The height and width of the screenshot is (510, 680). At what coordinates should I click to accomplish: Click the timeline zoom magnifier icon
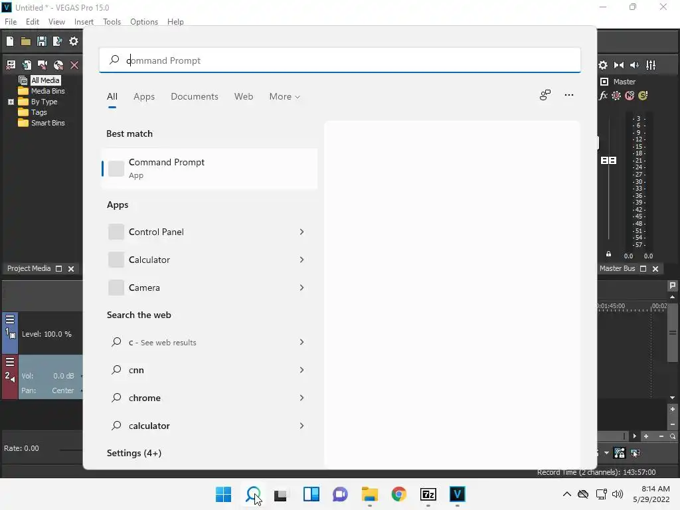point(673,436)
